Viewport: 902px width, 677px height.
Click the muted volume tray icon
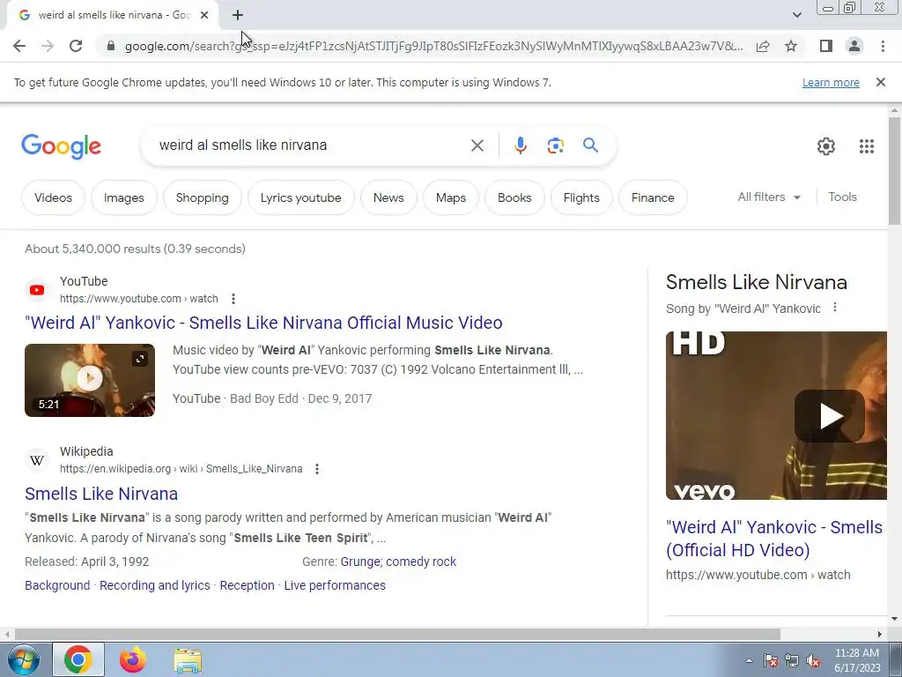813,660
